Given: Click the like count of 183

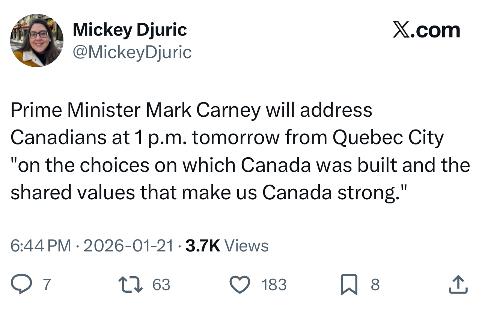Looking at the screenshot, I should point(274,285).
